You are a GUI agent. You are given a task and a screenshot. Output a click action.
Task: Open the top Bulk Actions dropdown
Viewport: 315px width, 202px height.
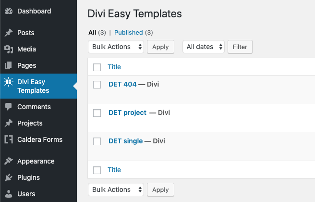click(x=116, y=47)
